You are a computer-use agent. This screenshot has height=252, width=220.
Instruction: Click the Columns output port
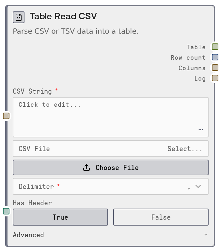click(x=215, y=68)
